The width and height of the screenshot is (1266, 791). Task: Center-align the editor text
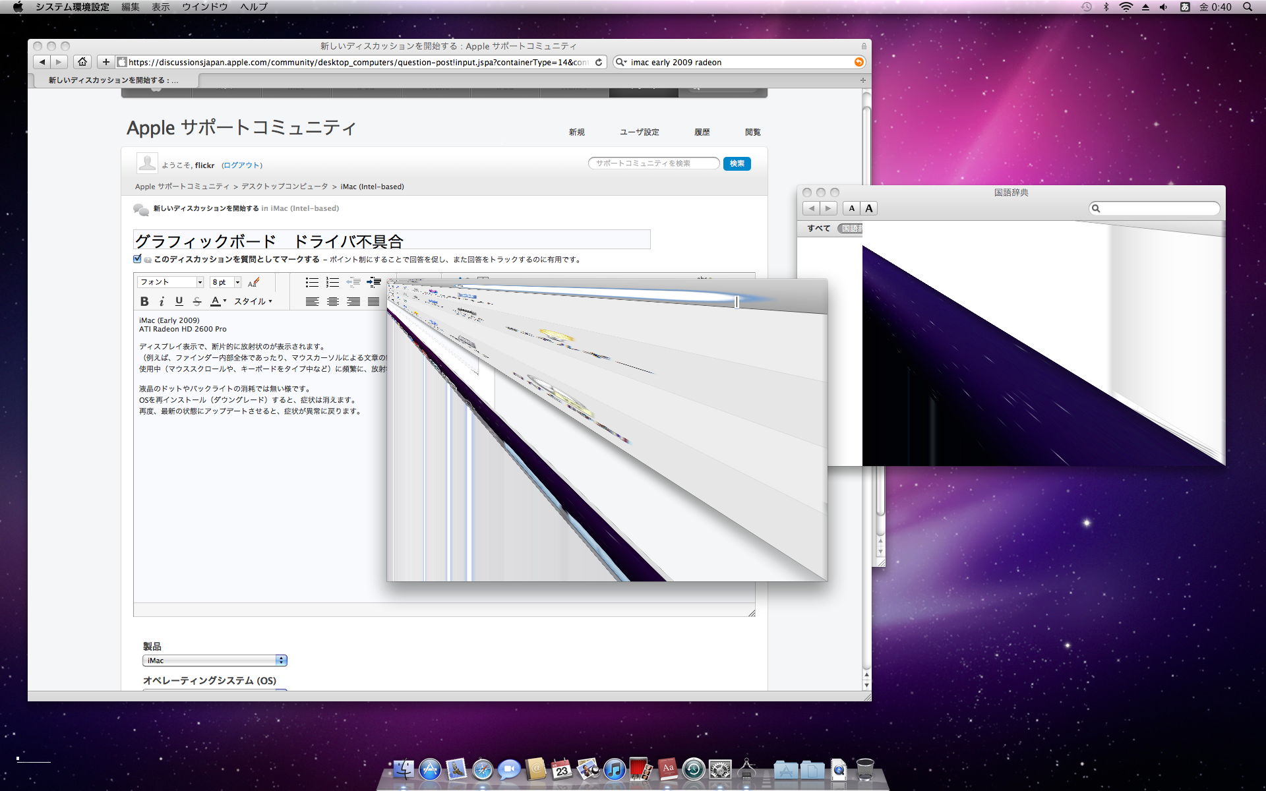coord(333,301)
